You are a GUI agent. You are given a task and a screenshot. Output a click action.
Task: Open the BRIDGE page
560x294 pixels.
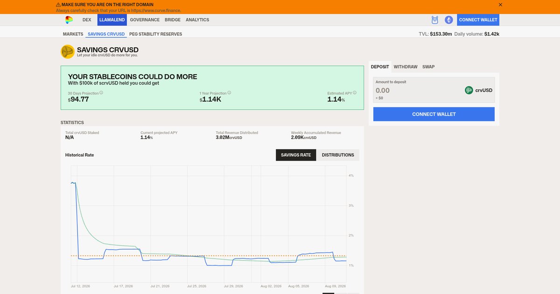pos(173,20)
